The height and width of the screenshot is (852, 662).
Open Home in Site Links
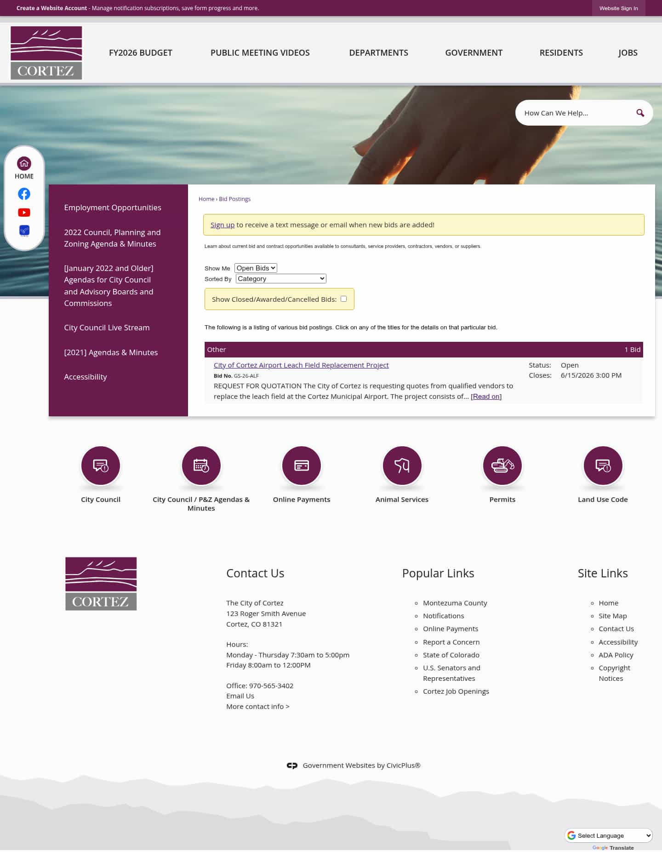609,603
